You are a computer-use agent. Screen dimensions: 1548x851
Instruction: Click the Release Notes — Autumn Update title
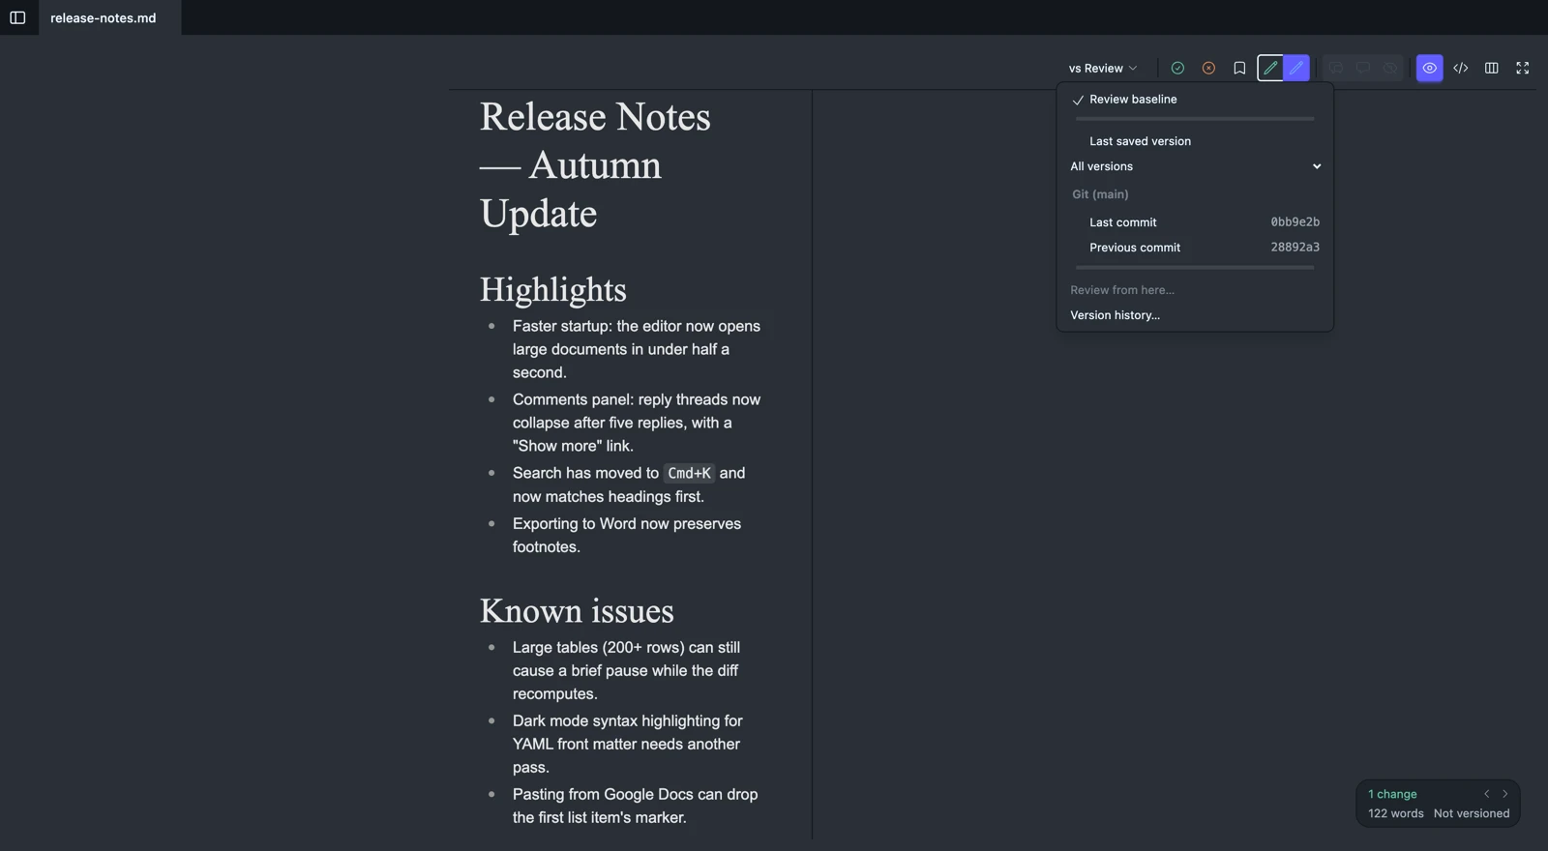(x=595, y=164)
